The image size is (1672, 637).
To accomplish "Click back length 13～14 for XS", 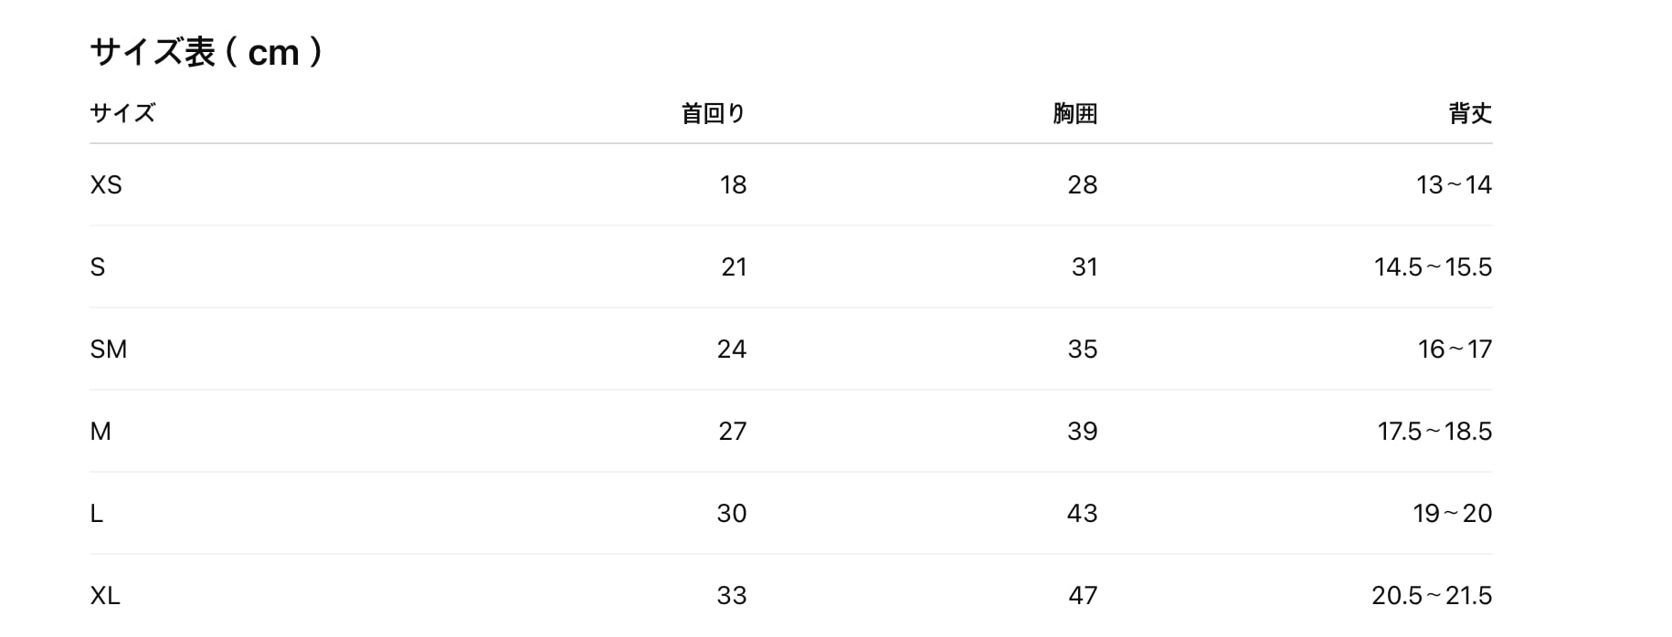I will [x=1454, y=185].
